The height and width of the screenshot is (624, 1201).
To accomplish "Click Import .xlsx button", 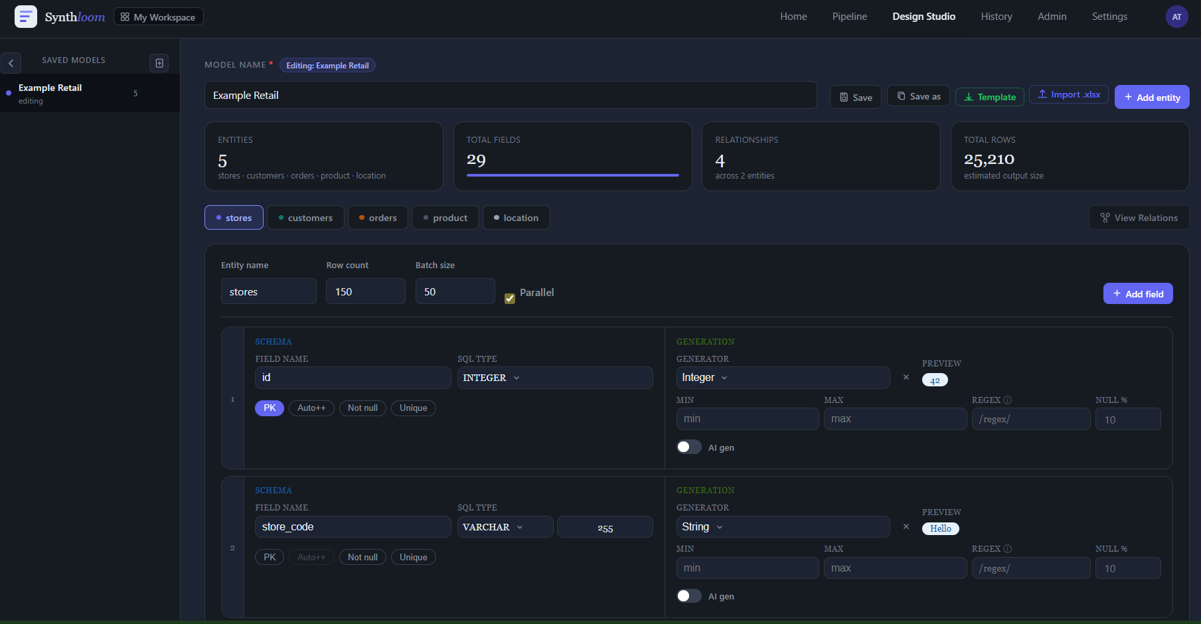I will pos(1069,94).
